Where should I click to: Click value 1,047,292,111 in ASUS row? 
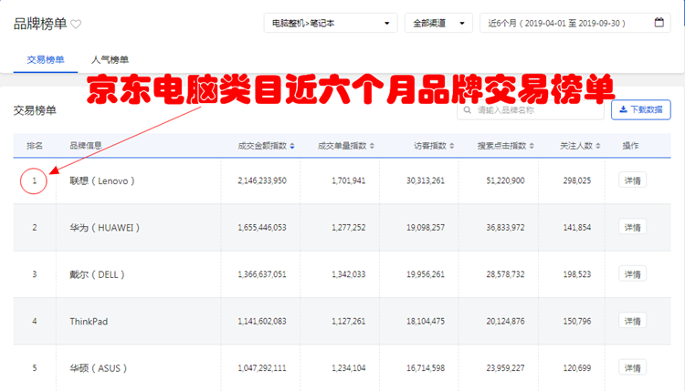coord(262,368)
